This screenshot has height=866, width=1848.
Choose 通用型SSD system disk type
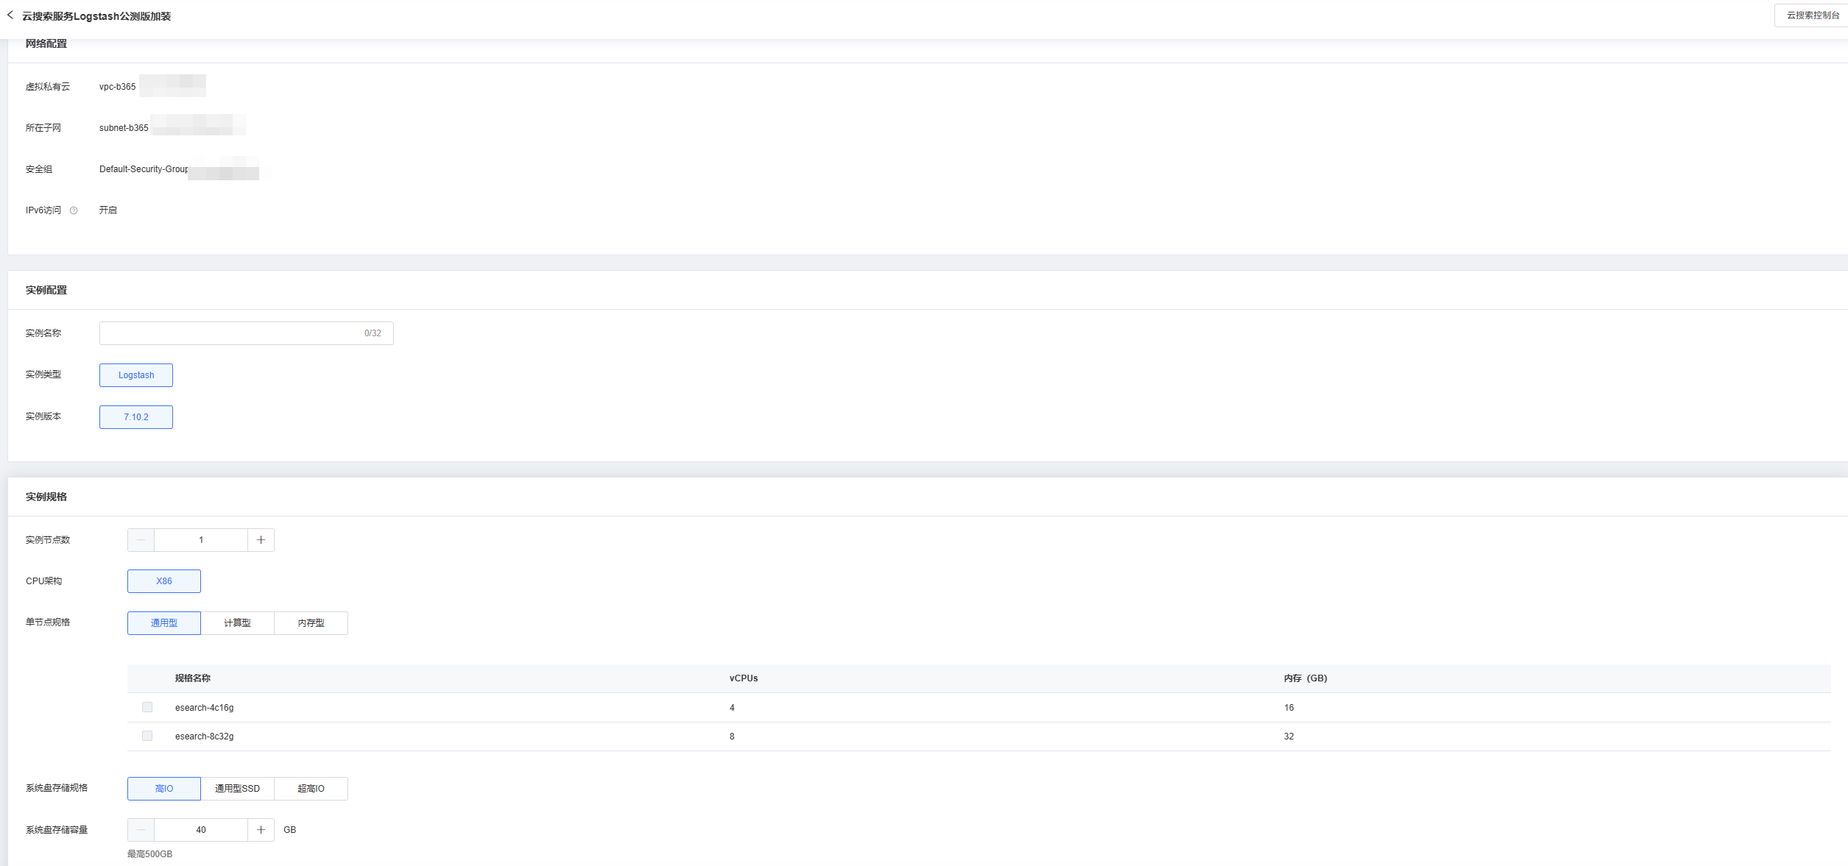237,789
